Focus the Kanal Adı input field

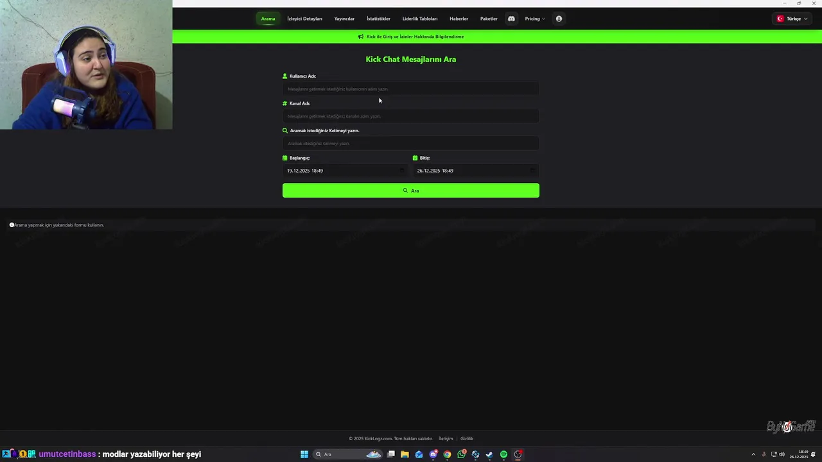(x=411, y=116)
